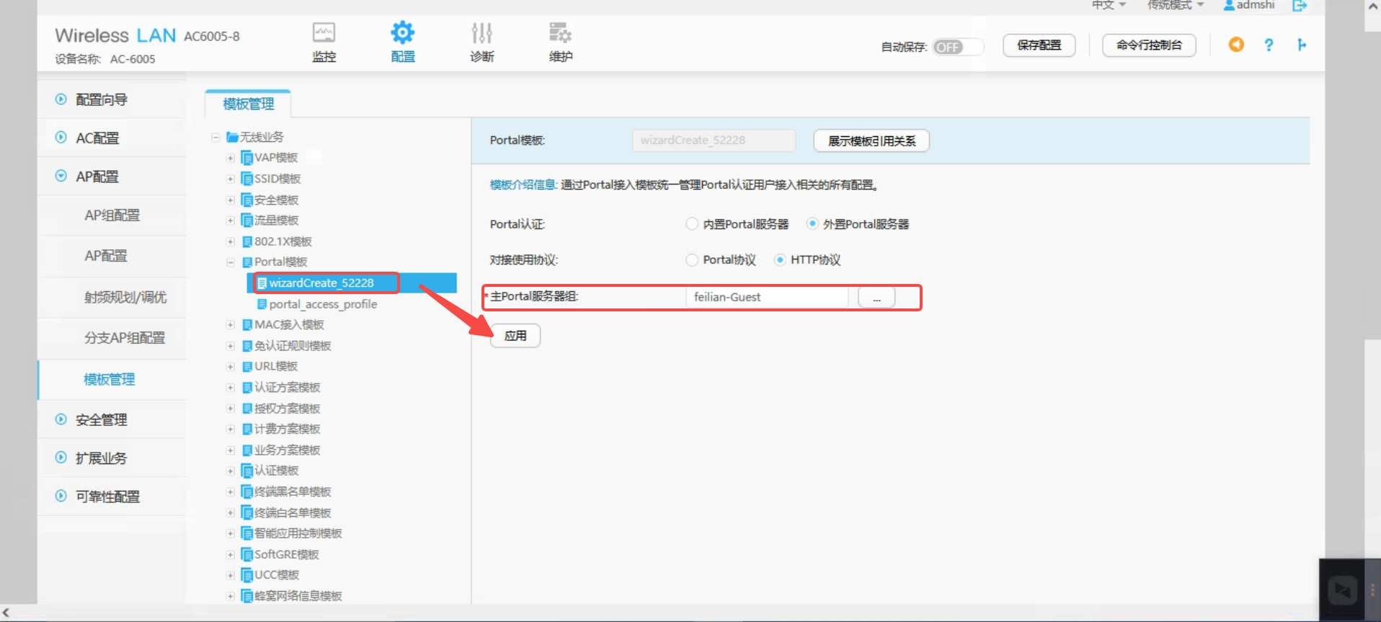Select portal_access_profile tree item
Screen dimensions: 1381x622
tap(323, 304)
